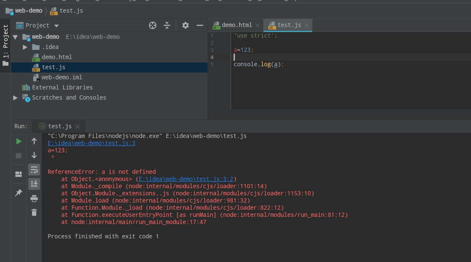Hide the Project panel with minus icon
Viewport: 471px width, 262px height.
(200, 26)
